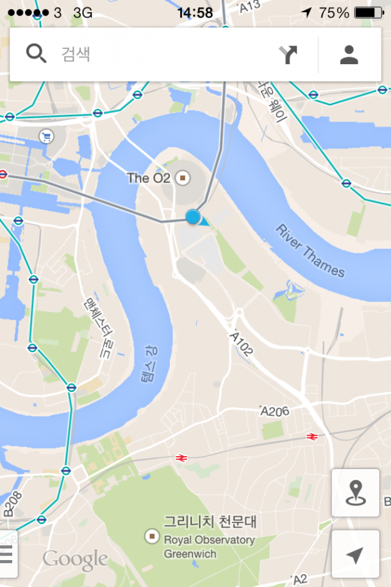Image resolution: width=391 pixels, height=587 pixels.
Task: Tap the A206 road label
Action: point(274,411)
